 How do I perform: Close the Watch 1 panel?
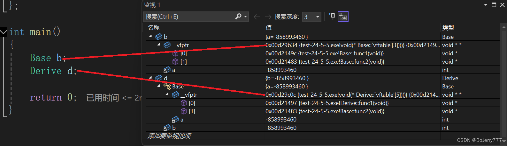[502, 5]
